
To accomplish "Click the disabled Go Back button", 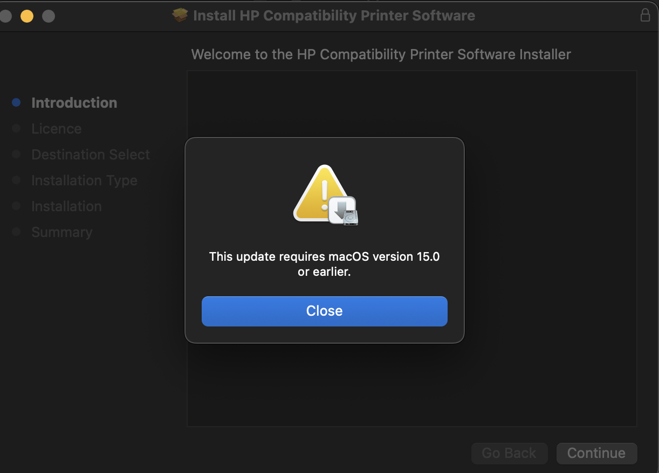I will click(x=509, y=453).
